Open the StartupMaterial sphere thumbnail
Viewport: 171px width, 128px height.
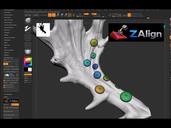click(28, 53)
